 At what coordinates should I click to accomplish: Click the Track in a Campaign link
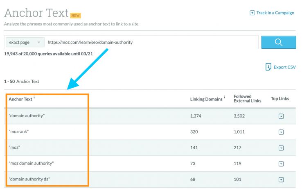tap(275, 13)
